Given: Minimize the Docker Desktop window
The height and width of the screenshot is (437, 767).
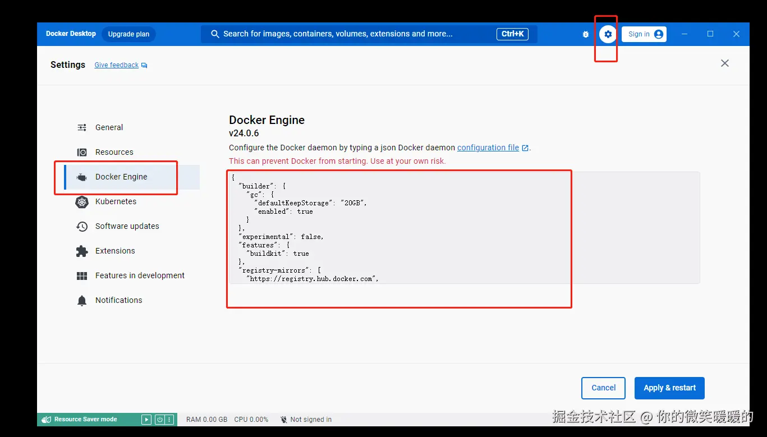Looking at the screenshot, I should tap(685, 34).
